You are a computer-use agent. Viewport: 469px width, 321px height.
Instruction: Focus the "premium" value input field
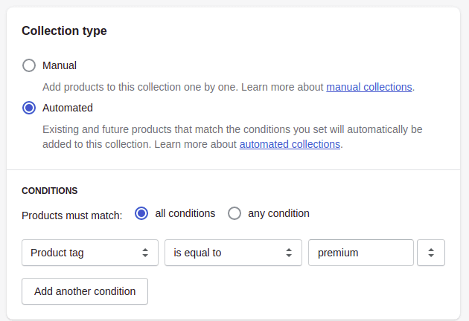coord(360,253)
